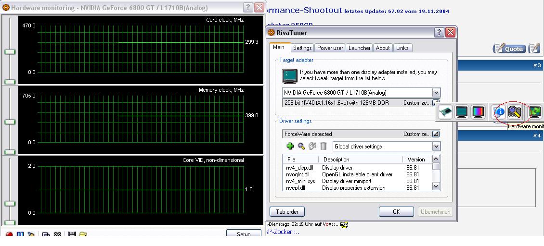Open the blue info diagnostic report icon
Viewport: 544px width, 246px height.
point(499,112)
